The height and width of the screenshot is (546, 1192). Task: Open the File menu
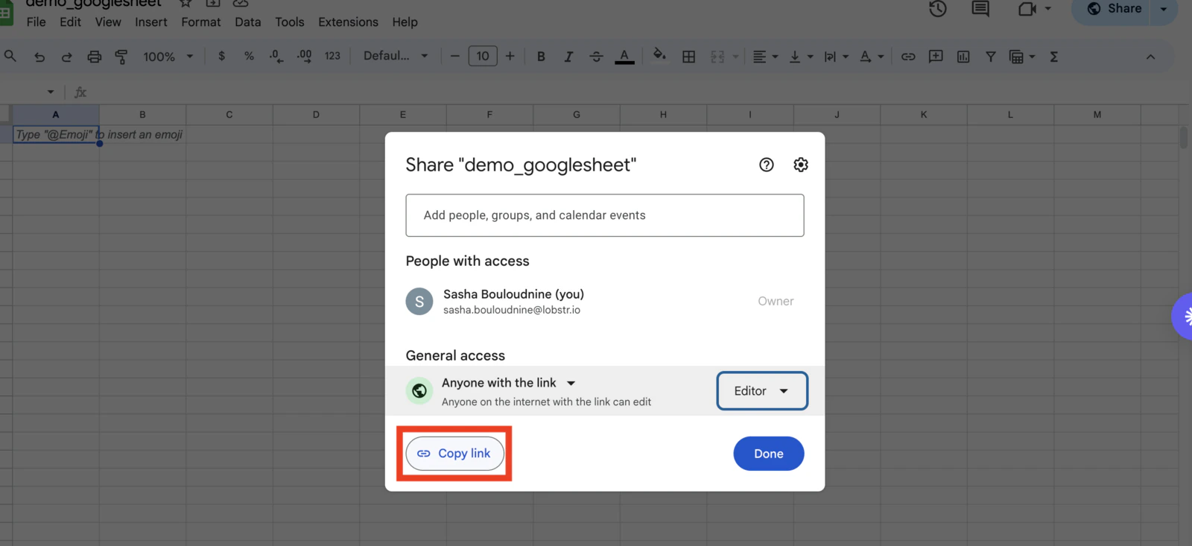click(36, 22)
